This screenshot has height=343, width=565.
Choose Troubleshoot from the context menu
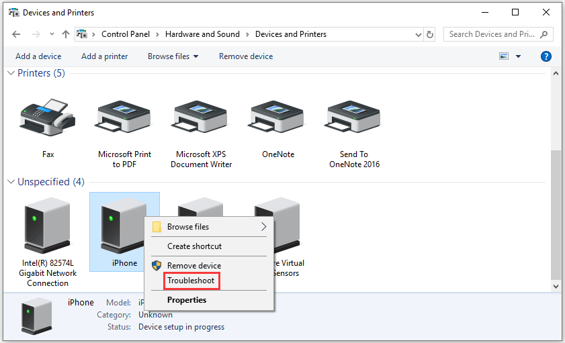coord(191,280)
